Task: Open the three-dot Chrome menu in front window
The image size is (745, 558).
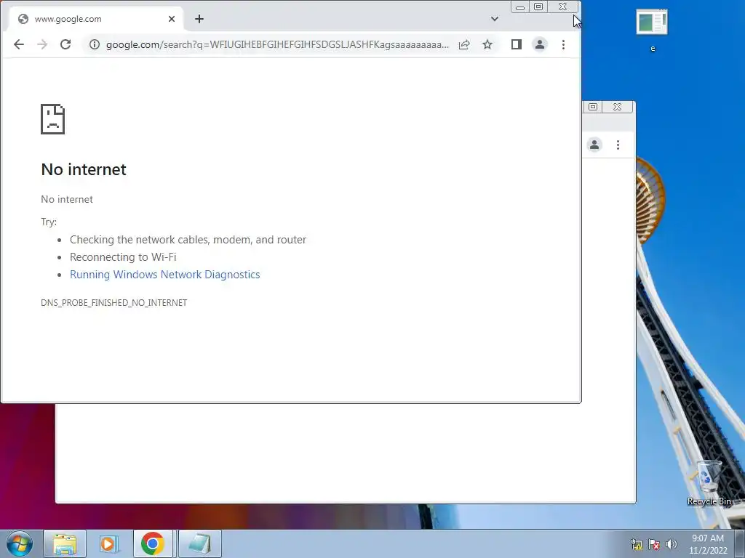Action: pyautogui.click(x=564, y=44)
